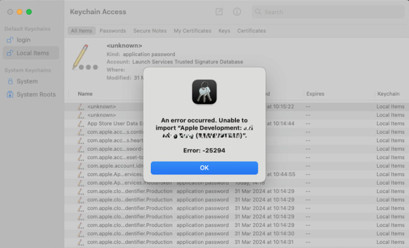Click the locked padlock icon beside System
This screenshot has height=248, width=409.
tap(10, 81)
